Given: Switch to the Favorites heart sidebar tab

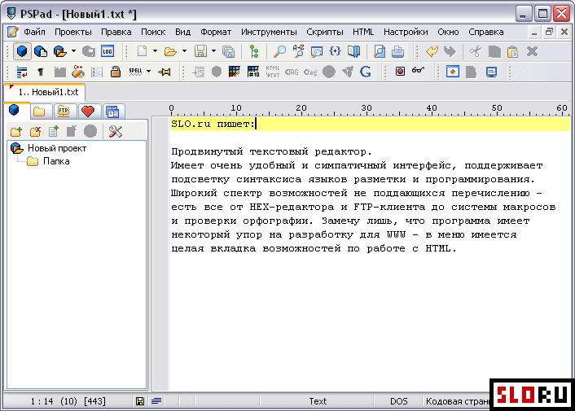Looking at the screenshot, I should point(88,111).
